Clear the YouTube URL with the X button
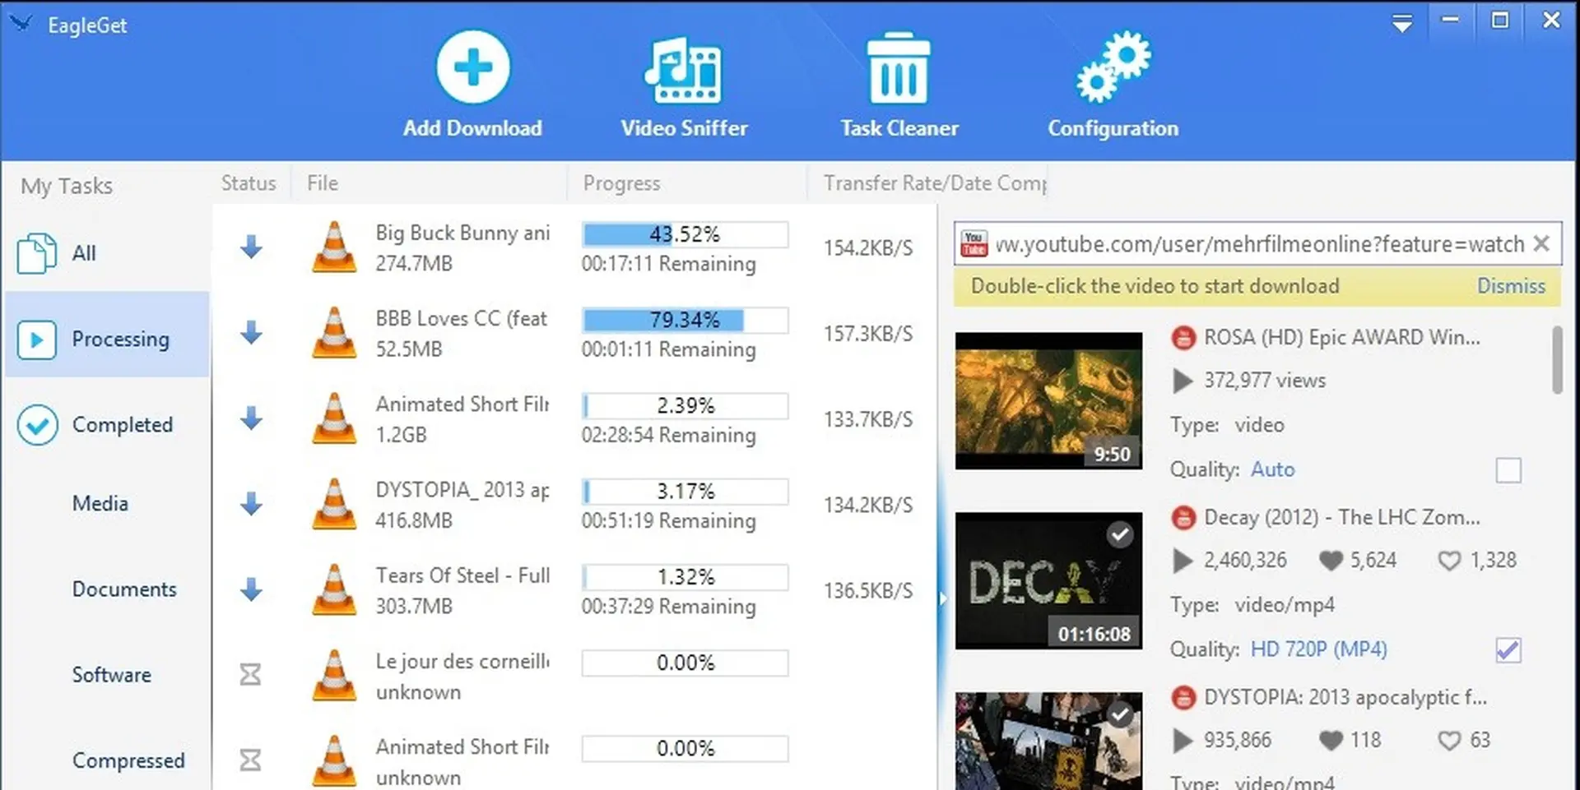1580x790 pixels. click(x=1542, y=243)
